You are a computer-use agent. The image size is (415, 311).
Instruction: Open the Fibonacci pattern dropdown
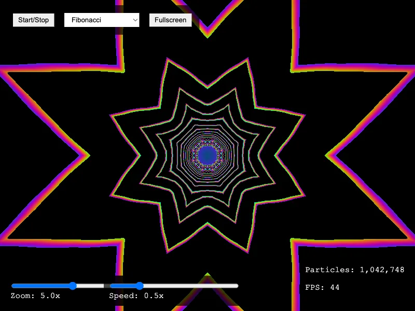coord(102,20)
